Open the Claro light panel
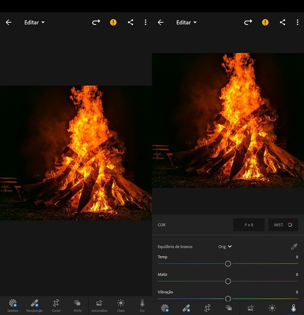304x315 pixels. pos(121,306)
